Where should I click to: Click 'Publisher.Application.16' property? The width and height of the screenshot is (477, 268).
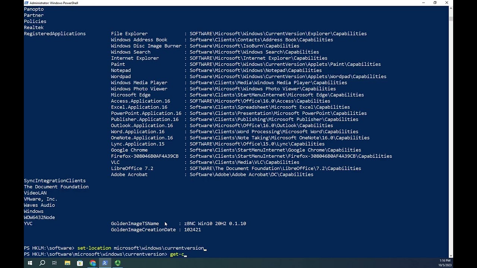click(x=145, y=119)
